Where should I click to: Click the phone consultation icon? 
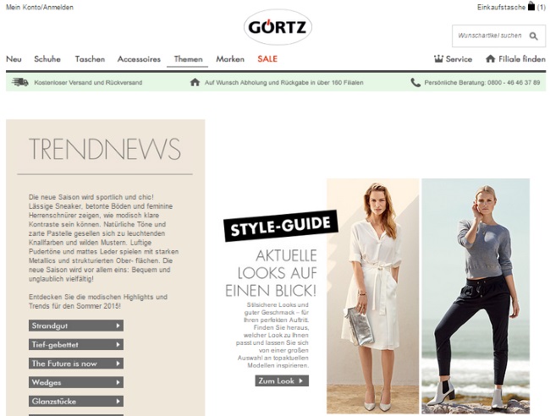[x=415, y=83]
